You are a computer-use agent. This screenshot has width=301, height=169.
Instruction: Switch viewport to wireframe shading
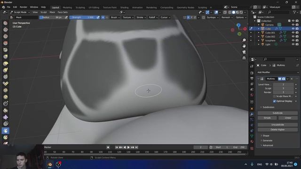(230, 12)
